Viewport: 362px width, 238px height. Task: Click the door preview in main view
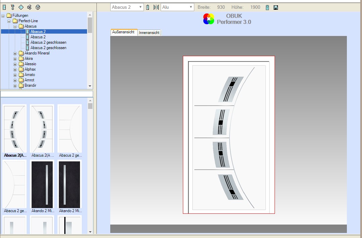pyautogui.click(x=229, y=135)
